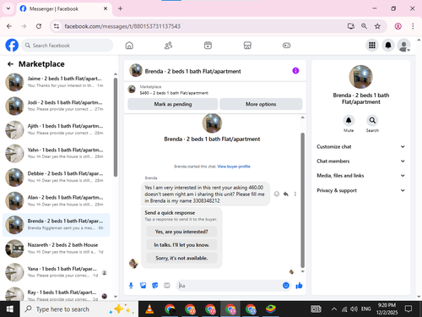Send quick response 'In talks. I'll let you know.'
Viewport: 422px width, 317px height.
coord(181,245)
